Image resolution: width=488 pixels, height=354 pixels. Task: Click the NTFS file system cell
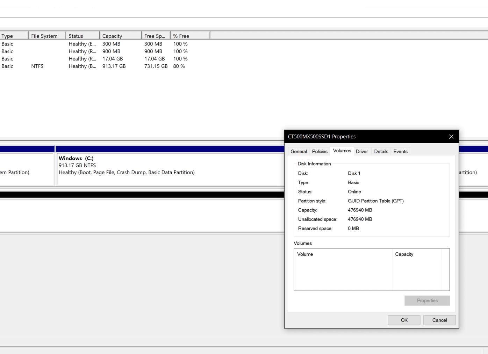37,66
